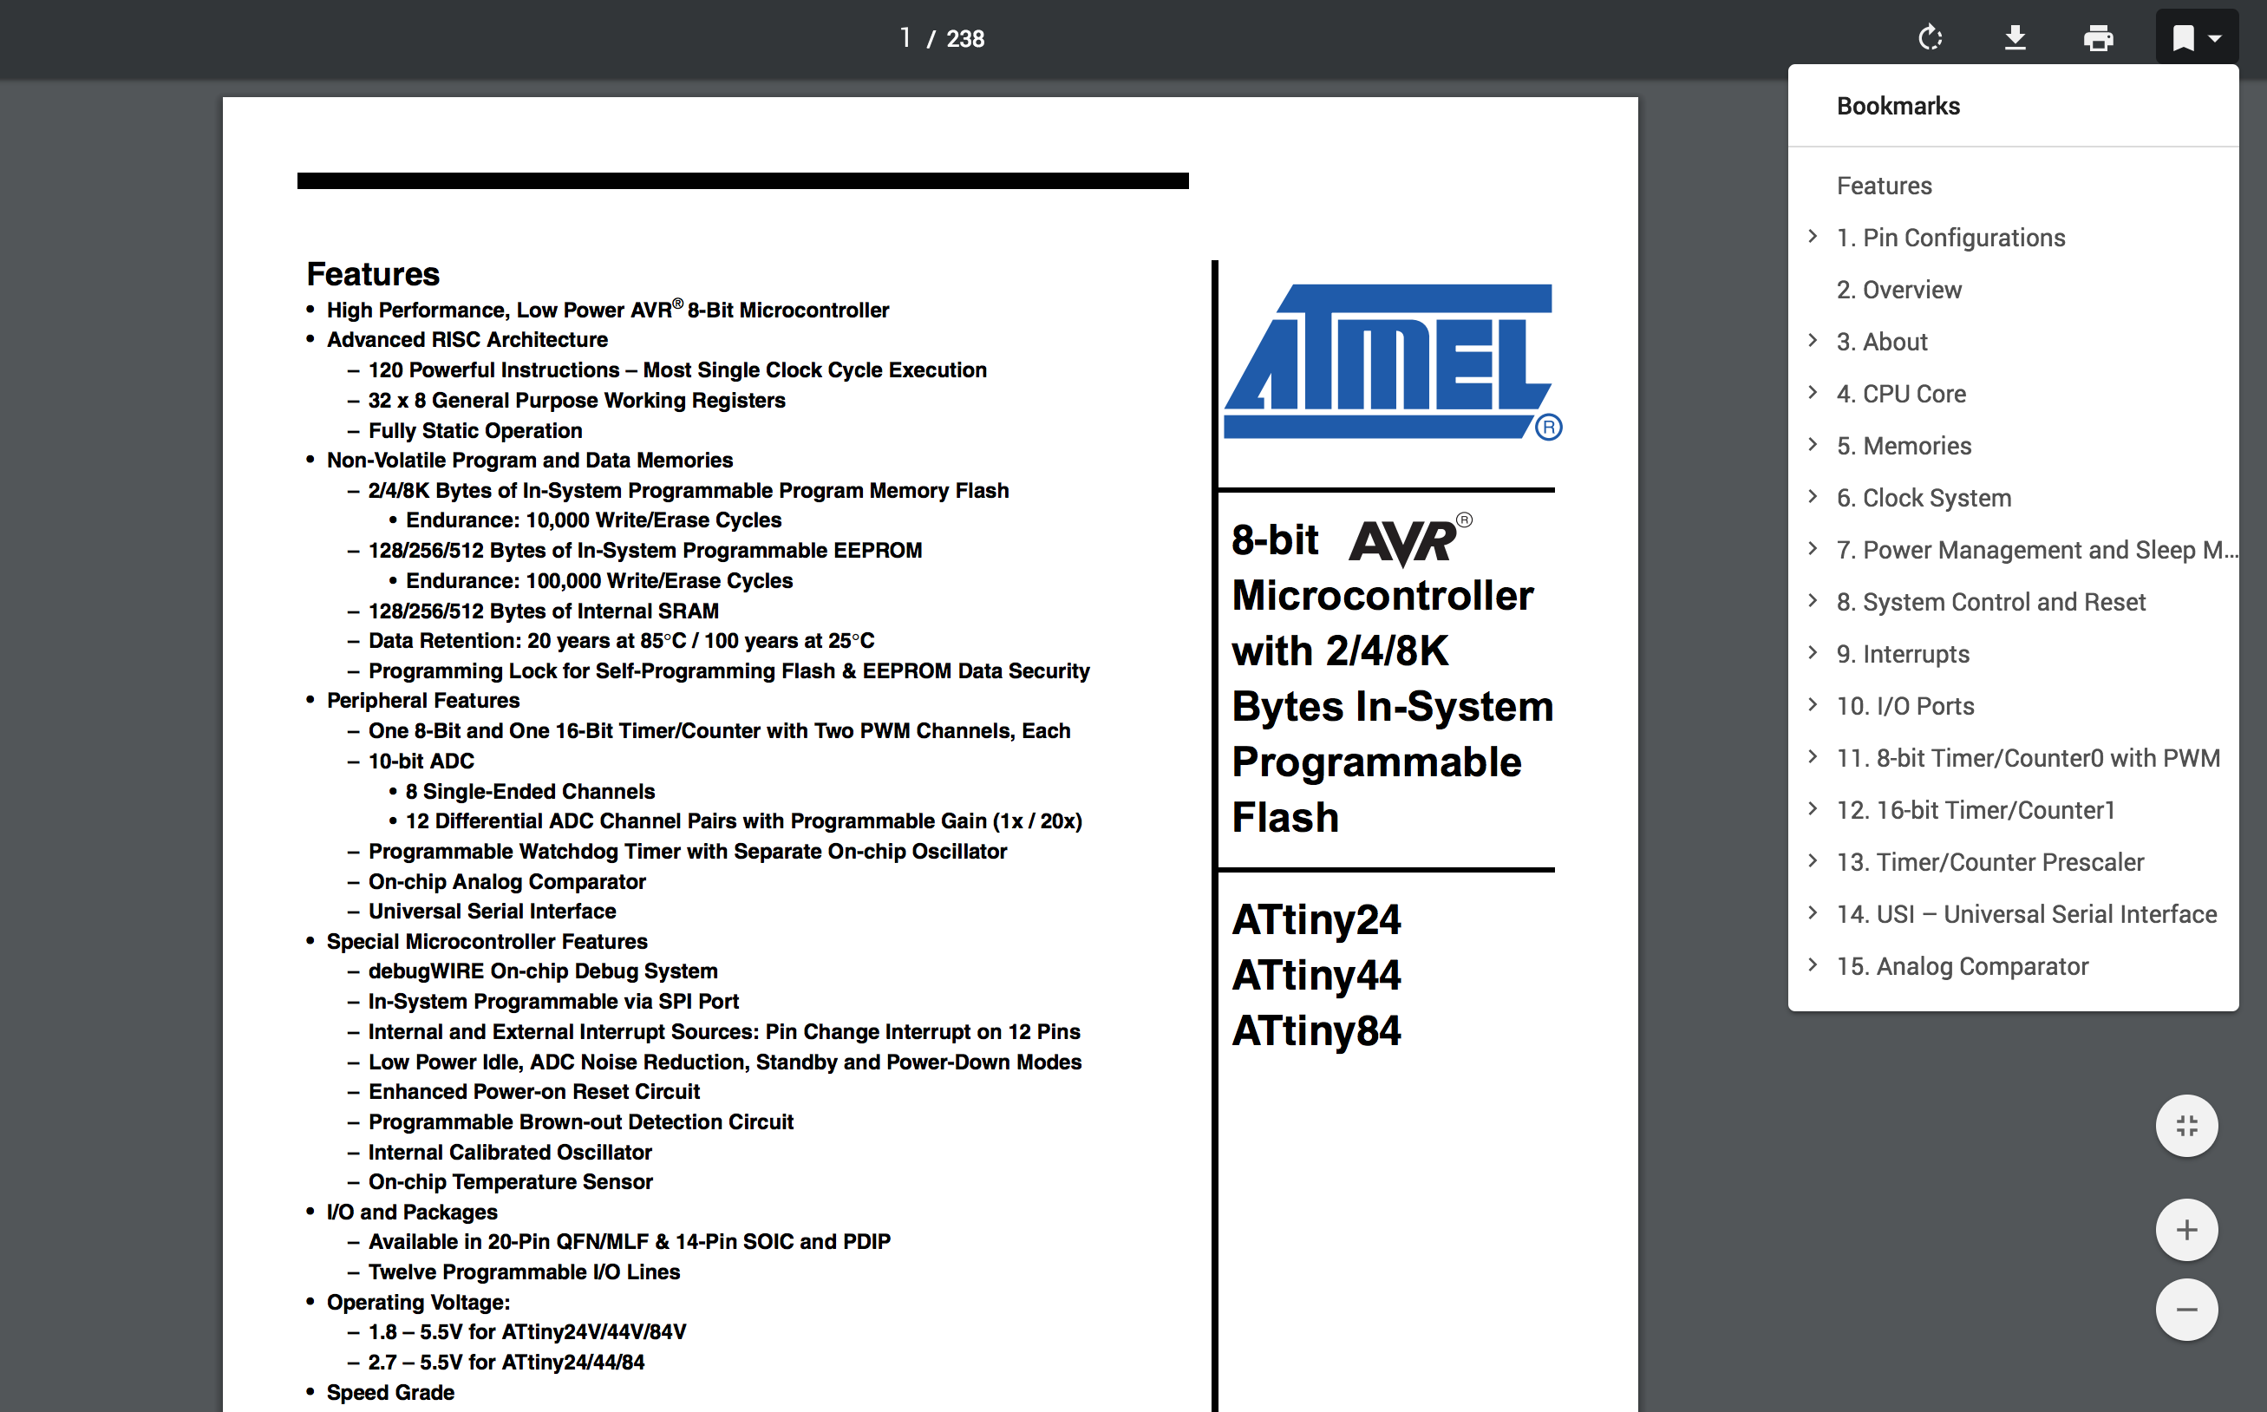
Task: Click the page number field showing 1
Action: point(905,38)
